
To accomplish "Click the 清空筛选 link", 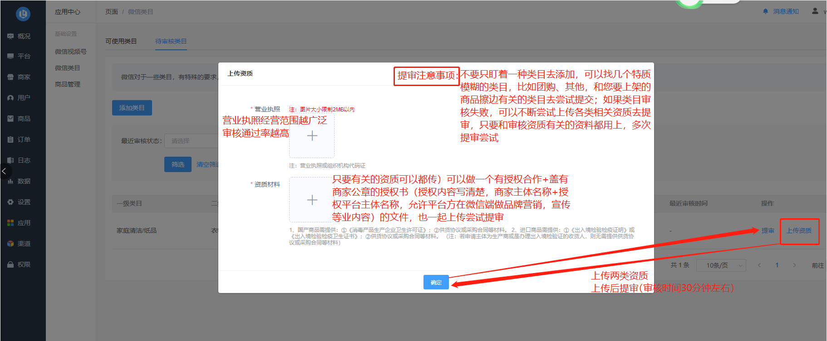I will [207, 164].
